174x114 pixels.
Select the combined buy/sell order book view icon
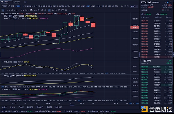pos(163,10)
